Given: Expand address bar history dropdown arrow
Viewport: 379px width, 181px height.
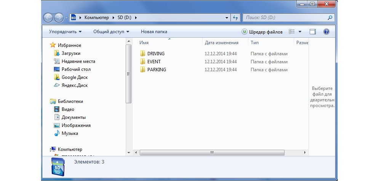Looking at the screenshot, I should coord(227,18).
